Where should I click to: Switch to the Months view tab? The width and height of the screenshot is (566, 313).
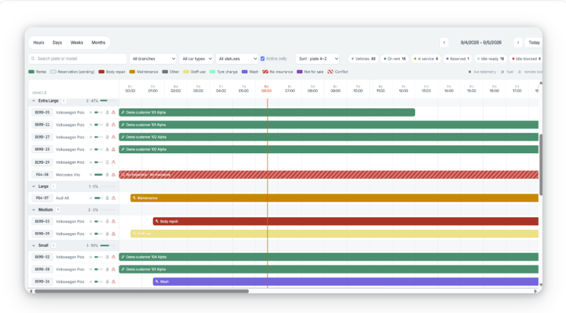(x=98, y=42)
